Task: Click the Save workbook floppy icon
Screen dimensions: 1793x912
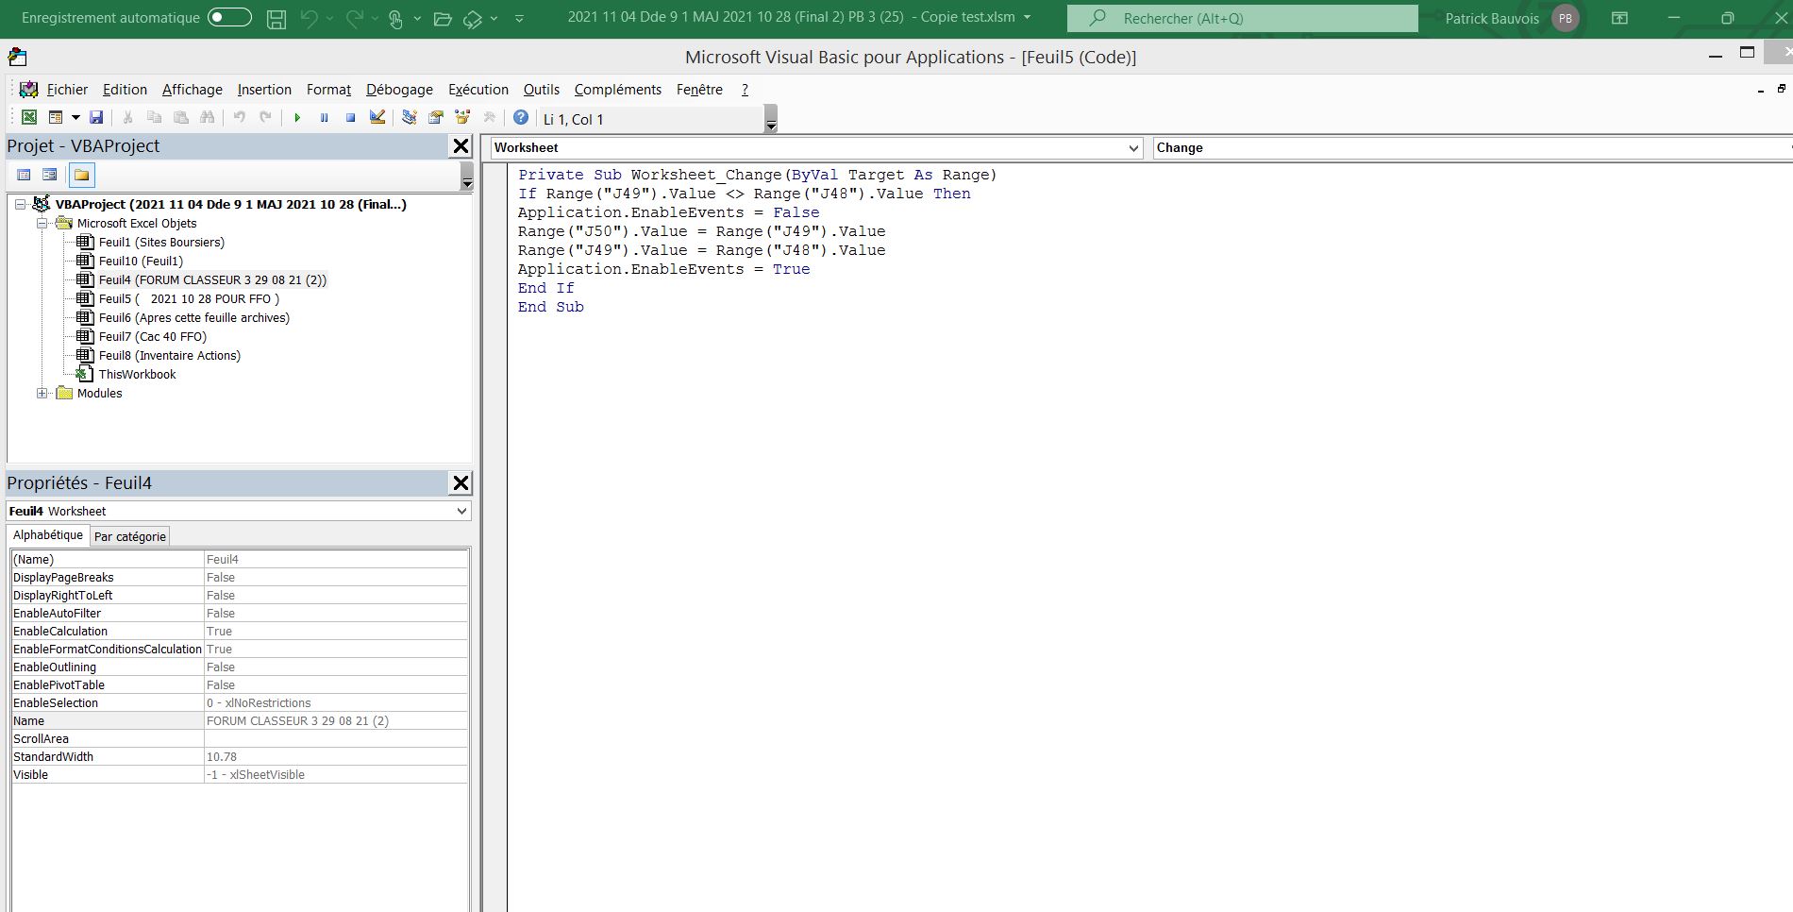Action: [96, 118]
